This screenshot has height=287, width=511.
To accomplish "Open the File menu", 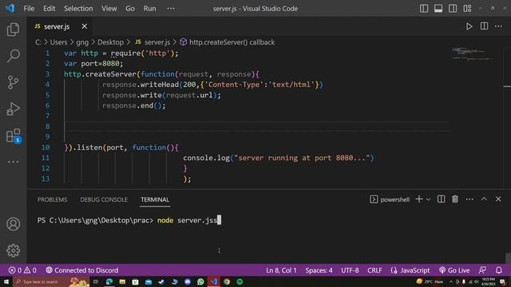I will (x=29, y=9).
